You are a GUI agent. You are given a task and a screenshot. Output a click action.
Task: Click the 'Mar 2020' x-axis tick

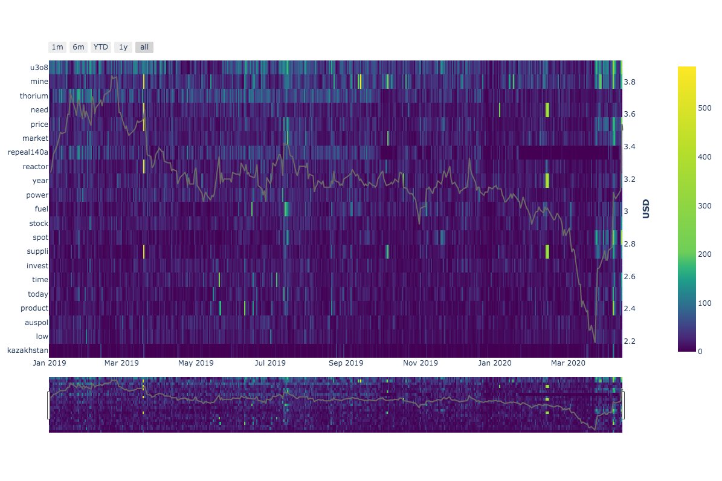(568, 363)
